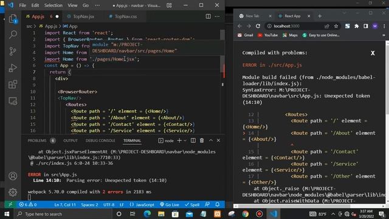Click the App symbol breadcrumb

[71, 26]
